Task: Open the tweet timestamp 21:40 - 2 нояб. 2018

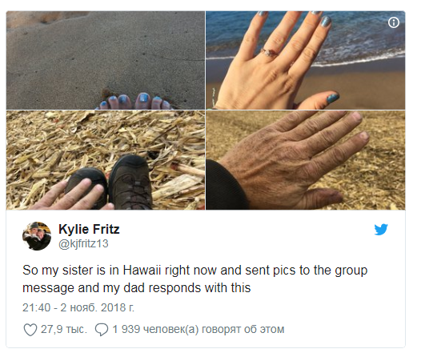Action: click(x=78, y=307)
